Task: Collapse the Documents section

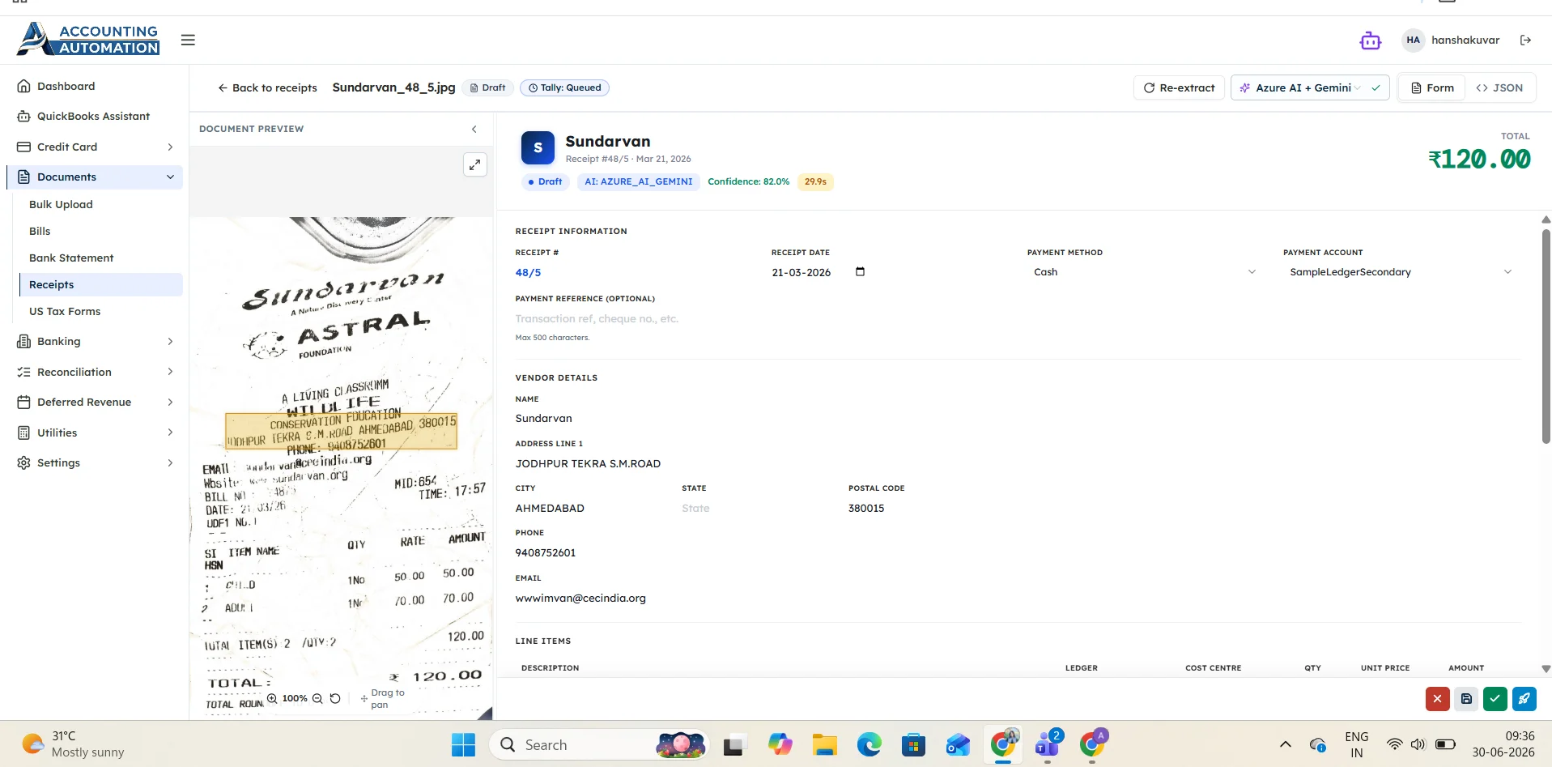Action: coord(96,177)
